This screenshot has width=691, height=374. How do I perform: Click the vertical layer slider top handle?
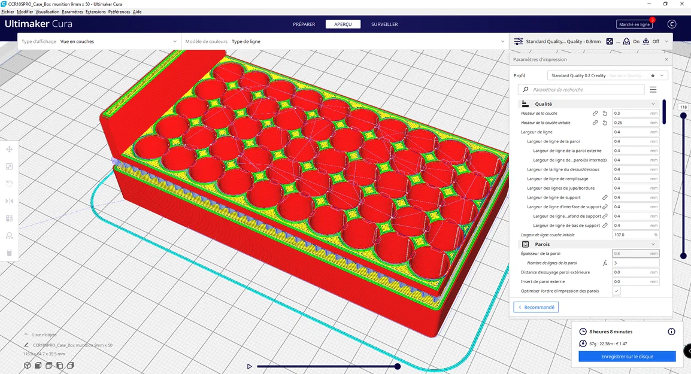pos(683,116)
